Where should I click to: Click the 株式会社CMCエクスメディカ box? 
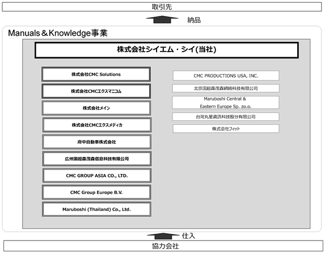(x=97, y=125)
